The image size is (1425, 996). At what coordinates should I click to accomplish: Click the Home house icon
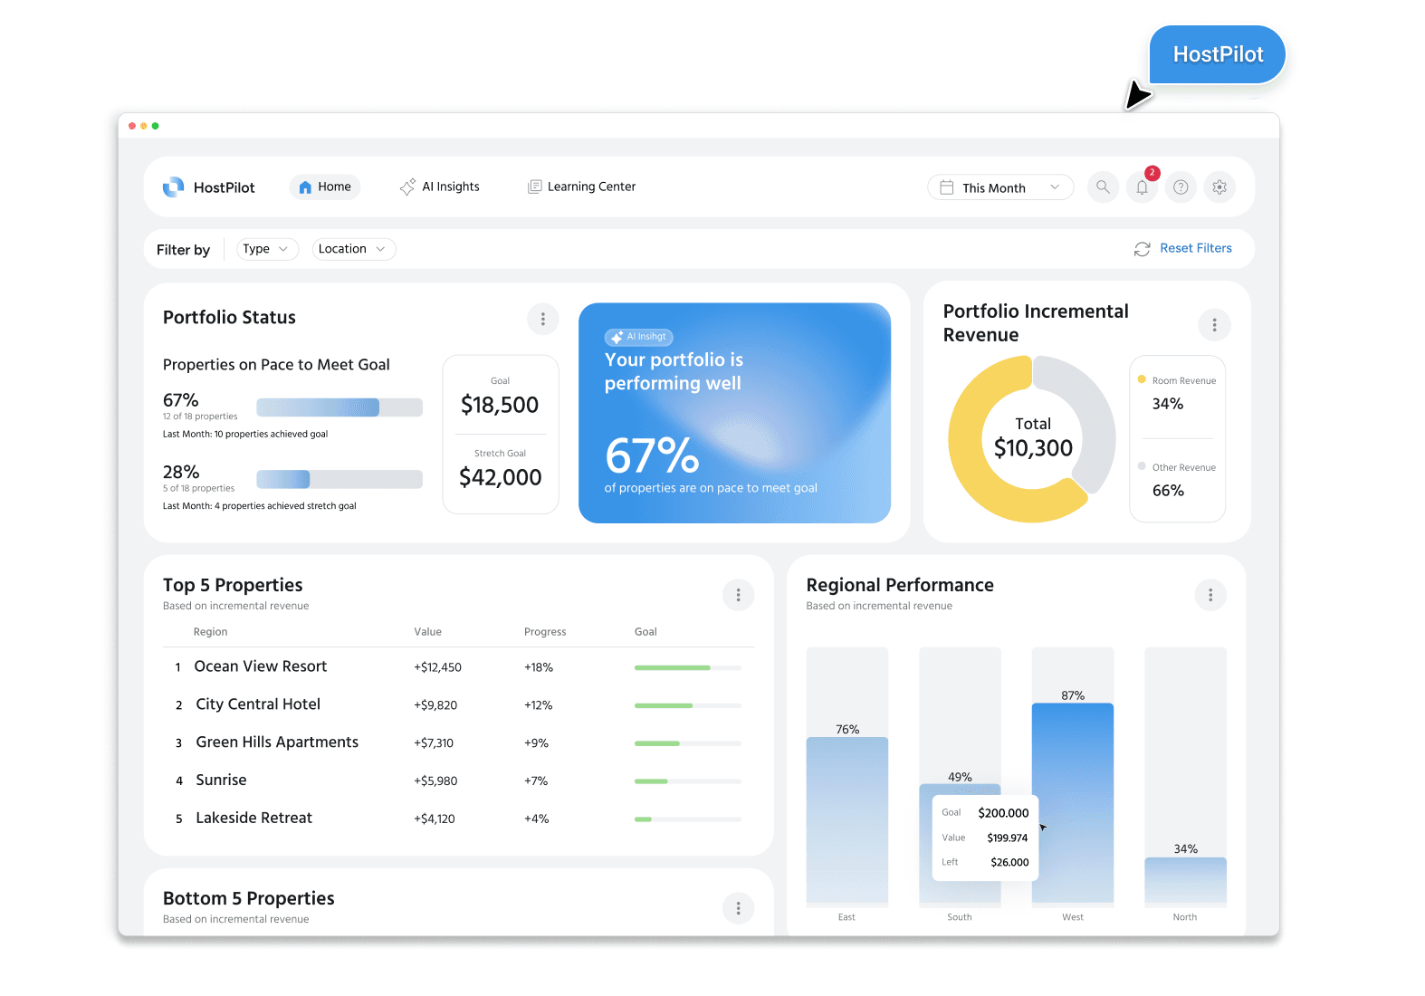[x=305, y=187]
